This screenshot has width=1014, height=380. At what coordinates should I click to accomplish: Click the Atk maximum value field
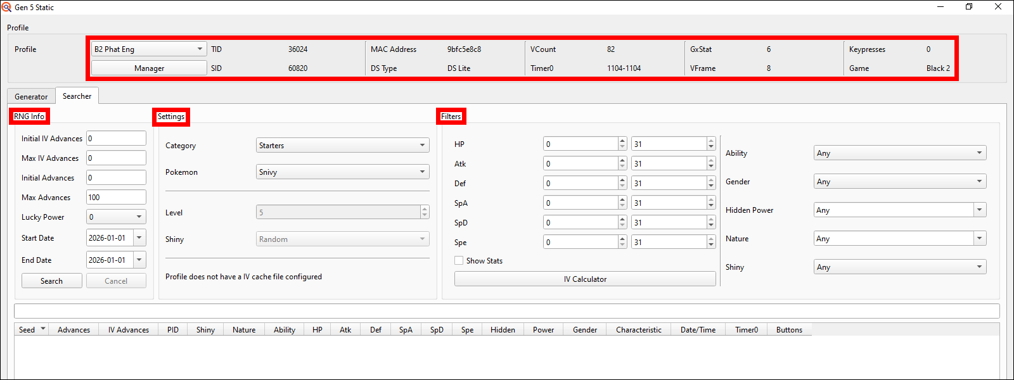(669, 163)
